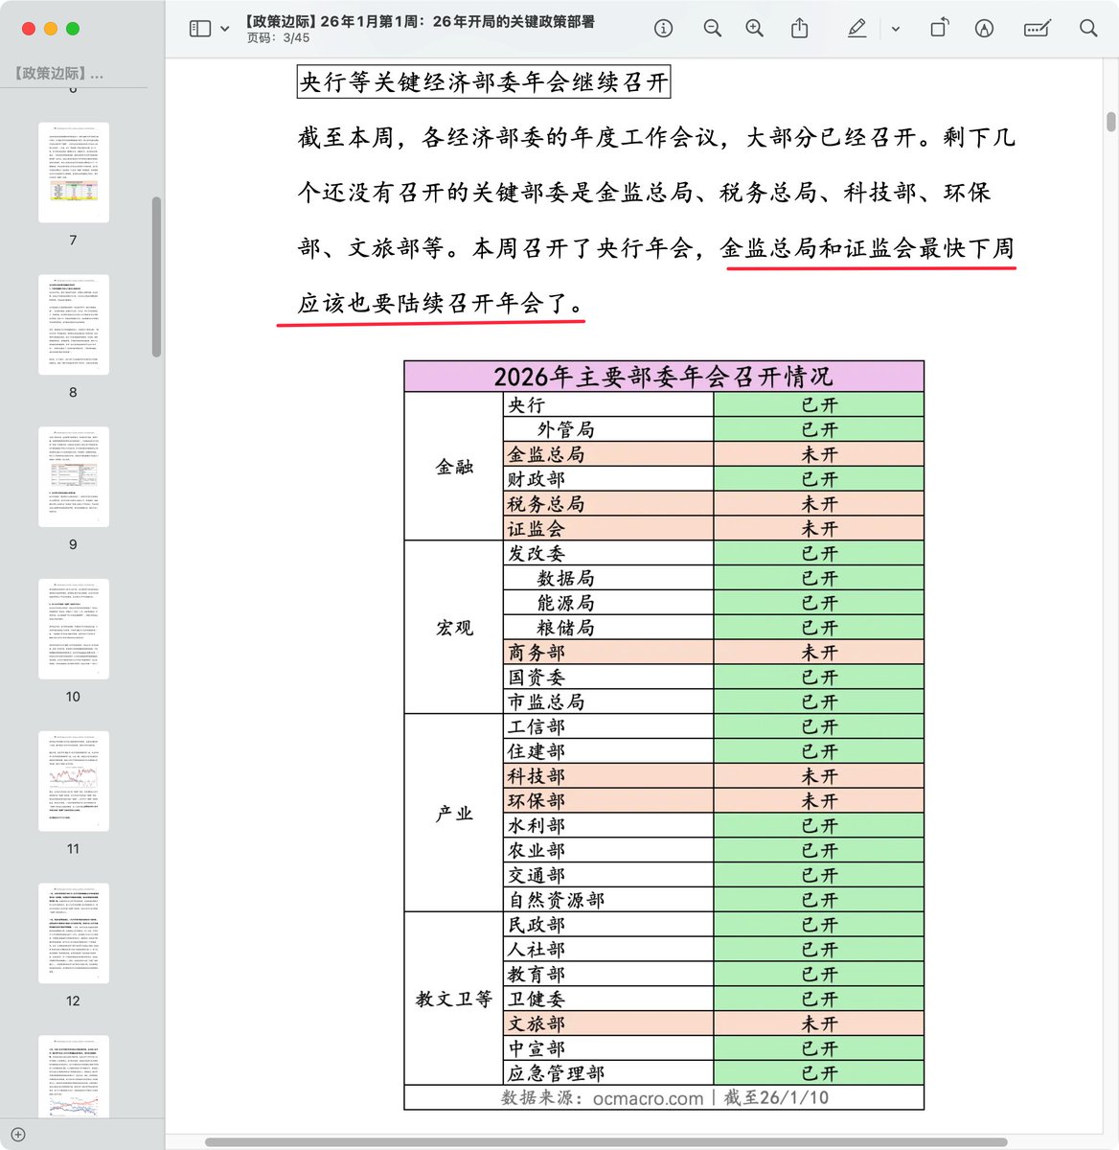Open page 7 thumbnail
Screen dimensions: 1119x1150
pyautogui.click(x=74, y=172)
